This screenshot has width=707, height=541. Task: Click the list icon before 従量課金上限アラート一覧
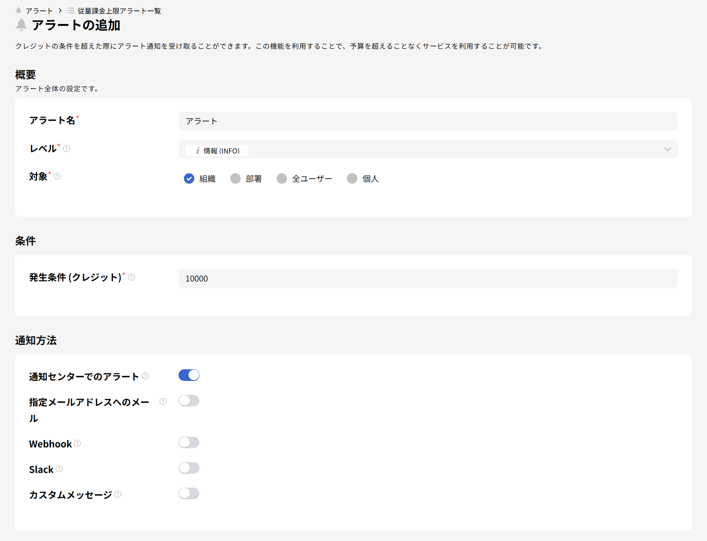point(70,10)
